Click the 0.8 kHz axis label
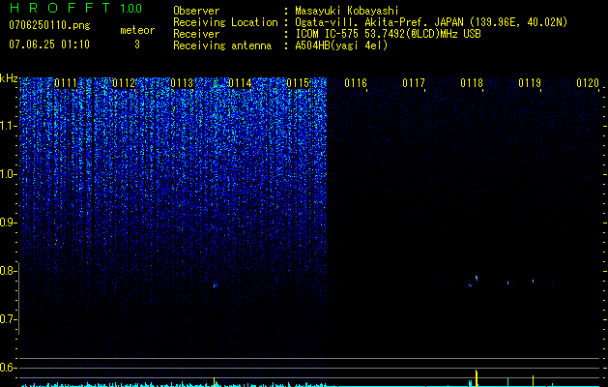Viewport: 608px width, 387px height. click(8, 271)
